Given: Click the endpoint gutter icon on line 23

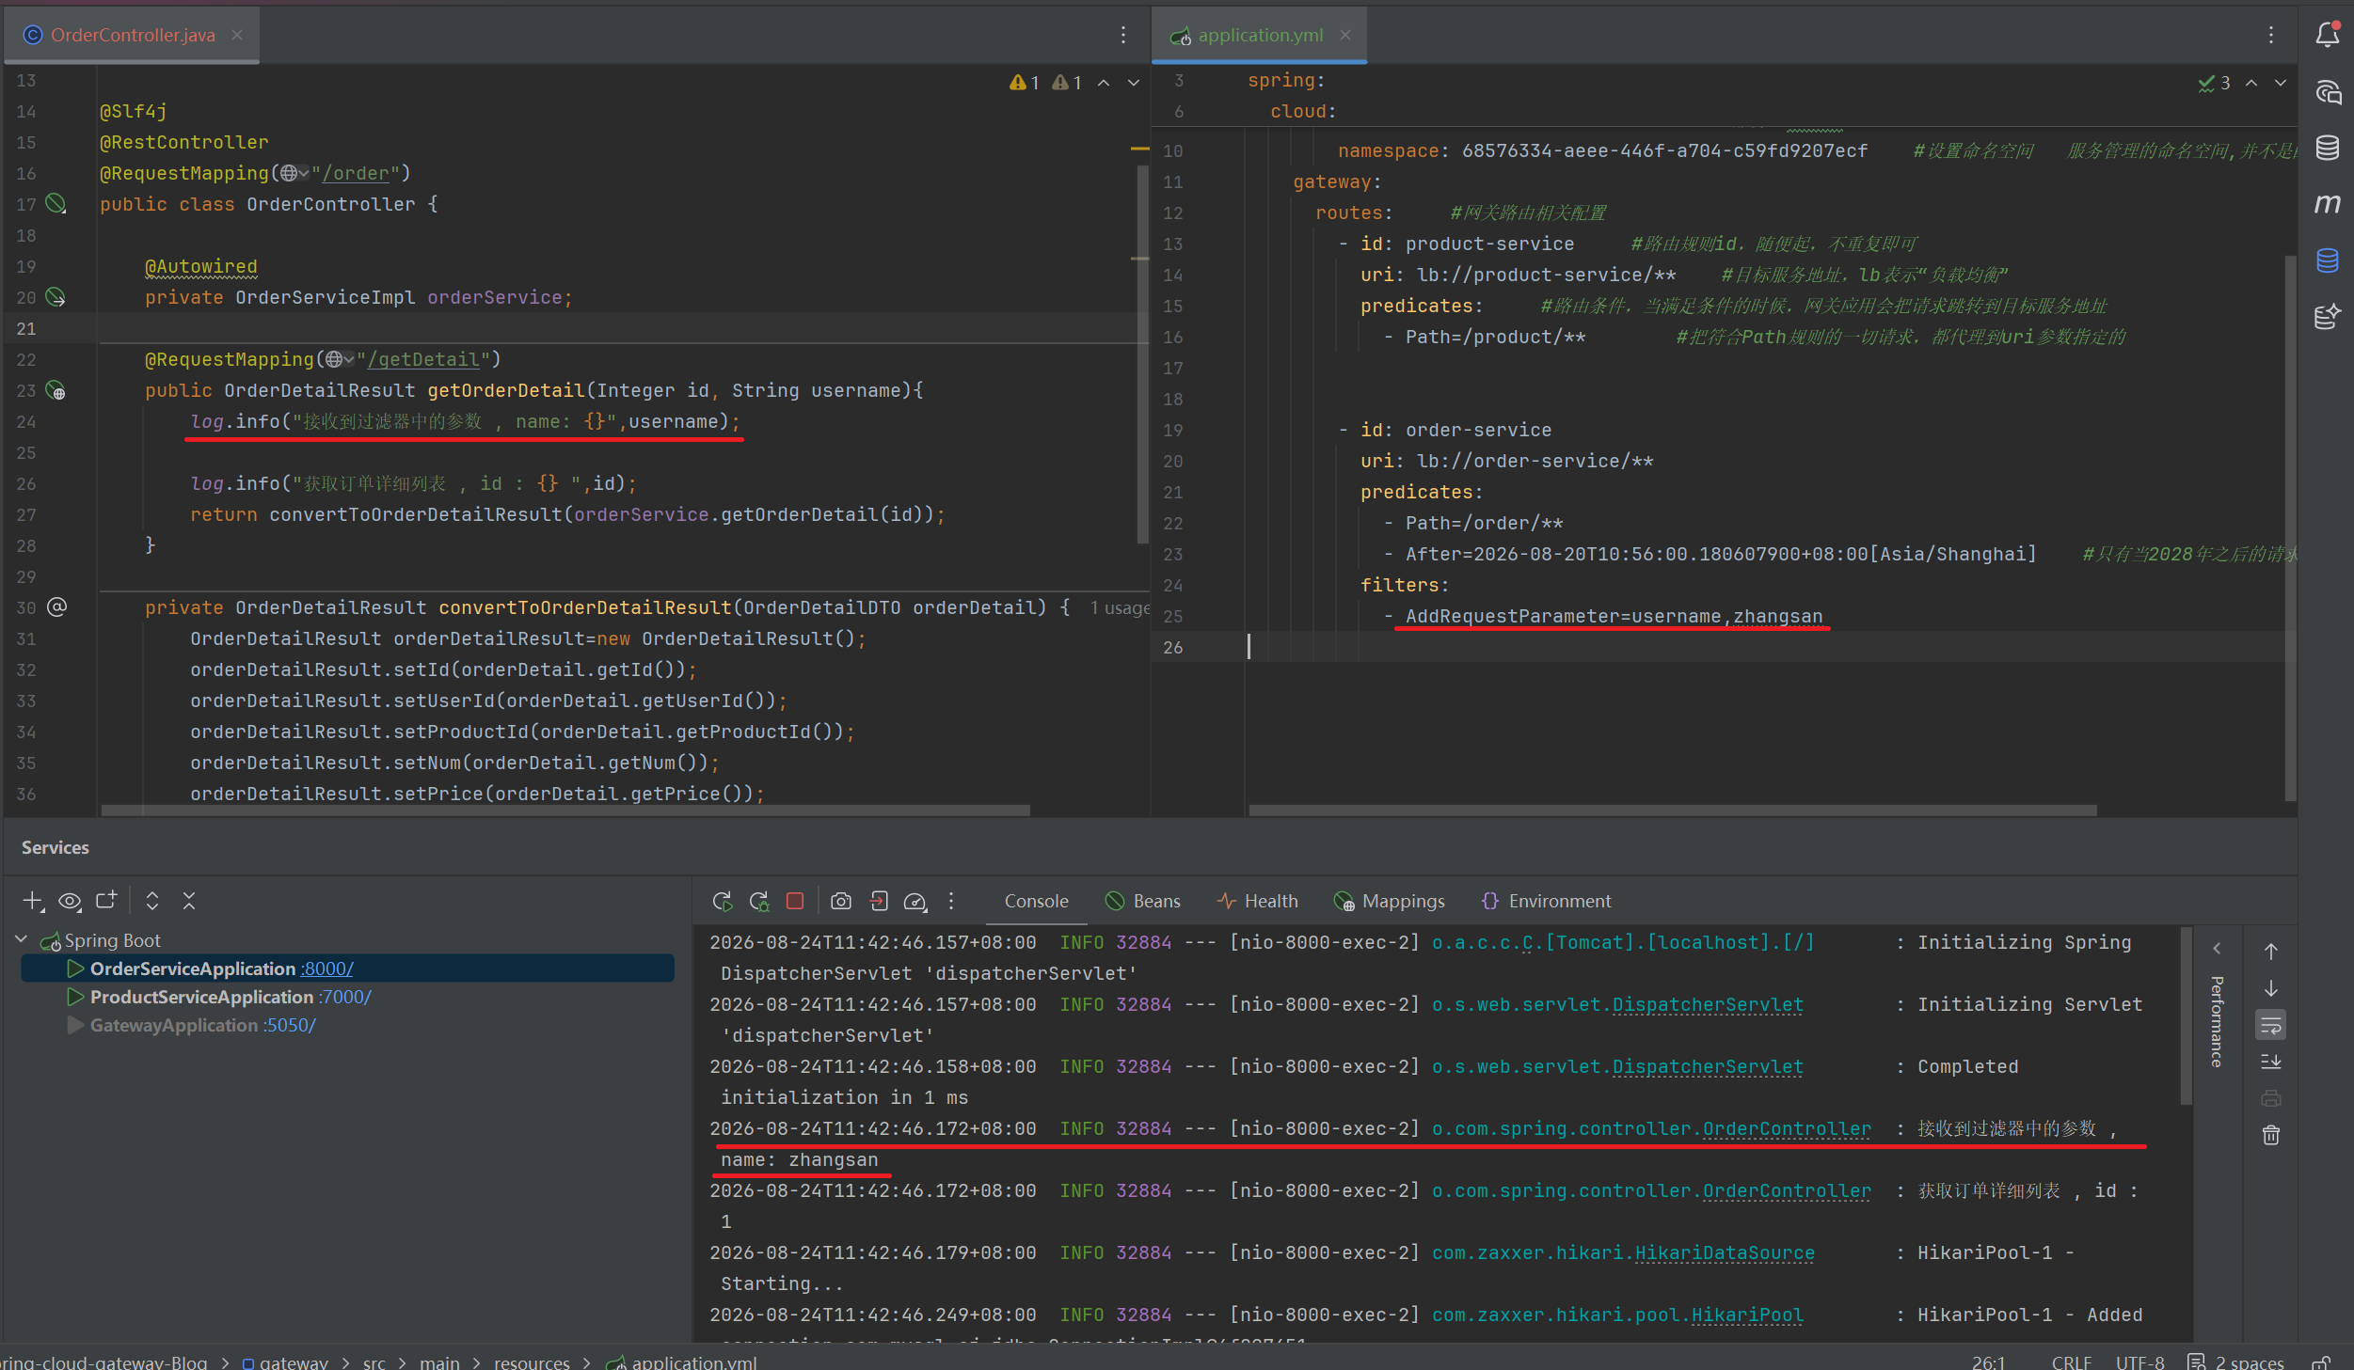Looking at the screenshot, I should tap(56, 390).
